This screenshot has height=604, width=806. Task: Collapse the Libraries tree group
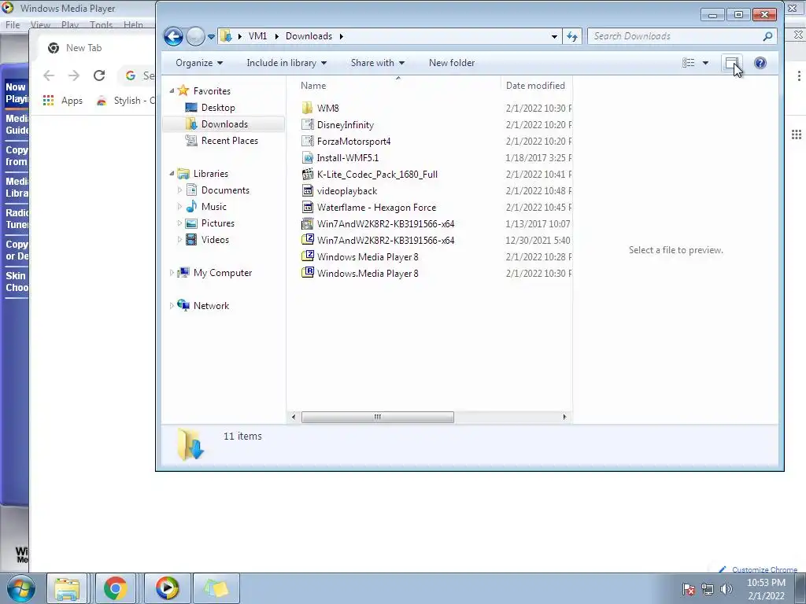click(172, 174)
